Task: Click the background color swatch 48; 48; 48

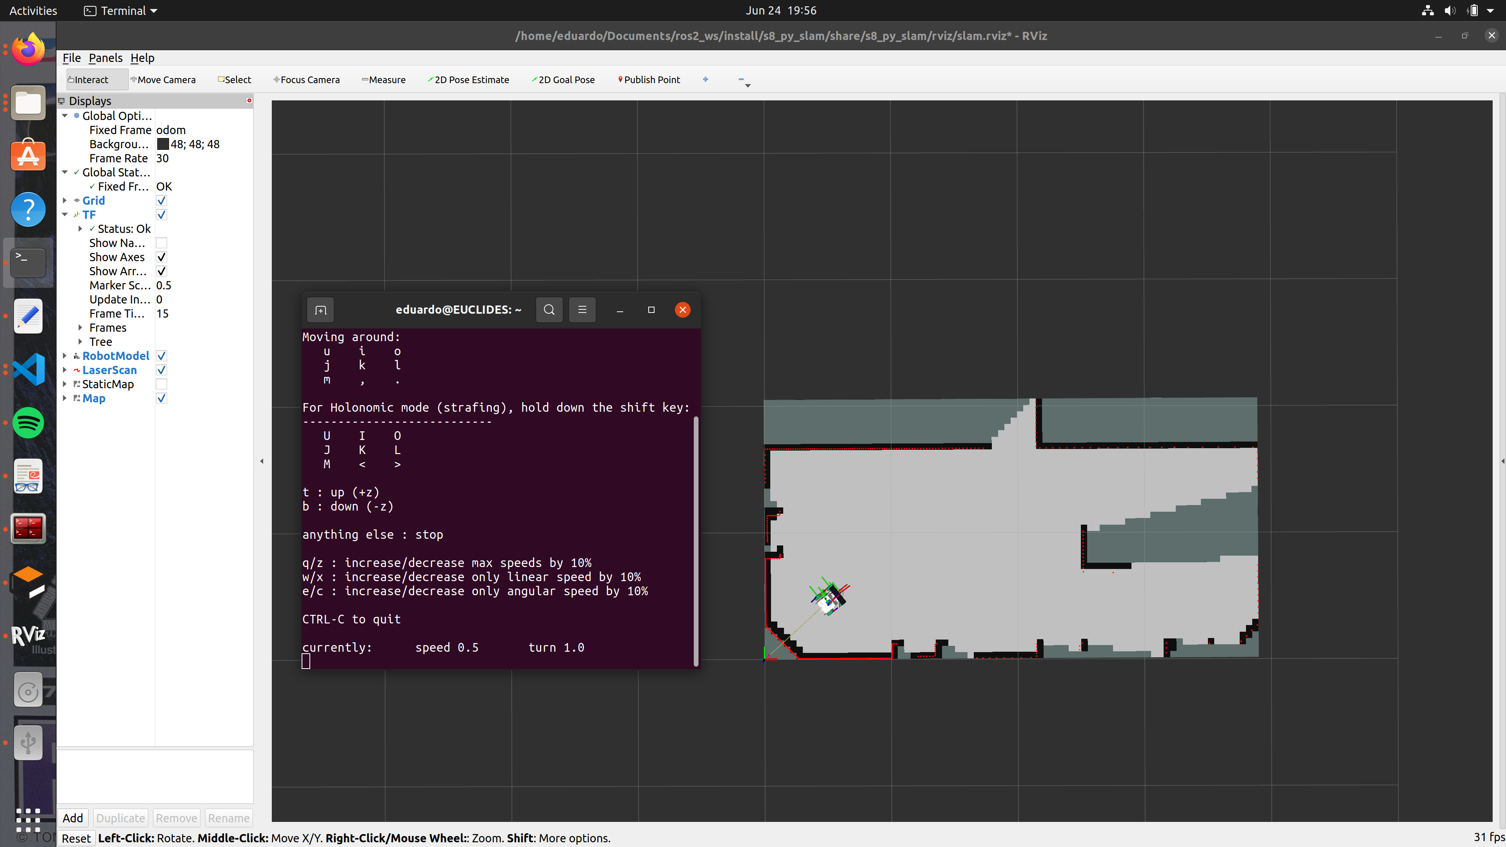Action: pyautogui.click(x=162, y=144)
